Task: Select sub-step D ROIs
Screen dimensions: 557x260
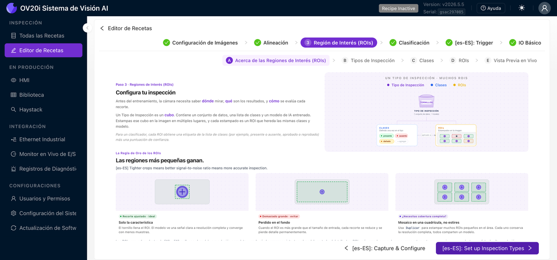Action: point(460,60)
